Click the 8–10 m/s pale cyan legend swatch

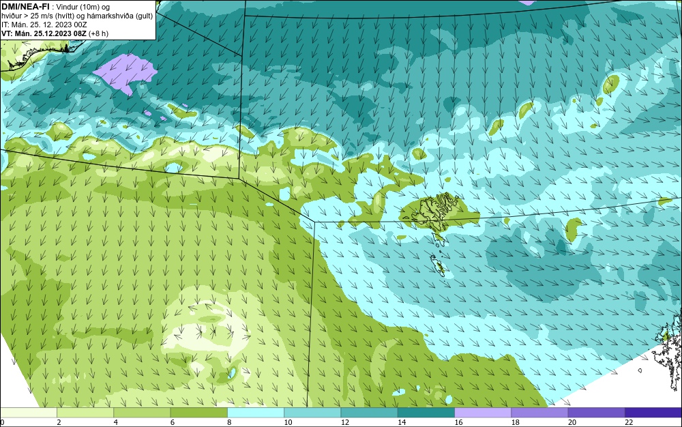pos(256,412)
